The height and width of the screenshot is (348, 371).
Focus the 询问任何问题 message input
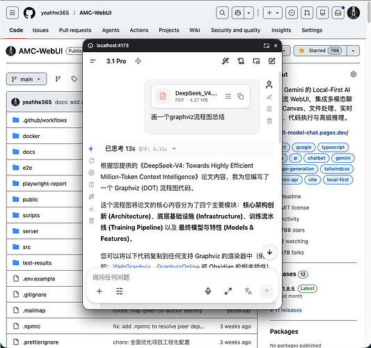click(x=182, y=277)
